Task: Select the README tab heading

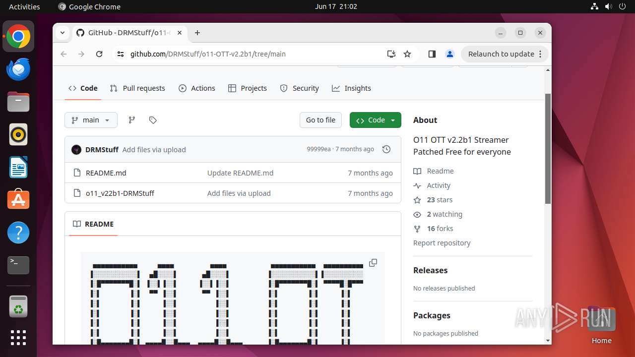Action: point(93,224)
